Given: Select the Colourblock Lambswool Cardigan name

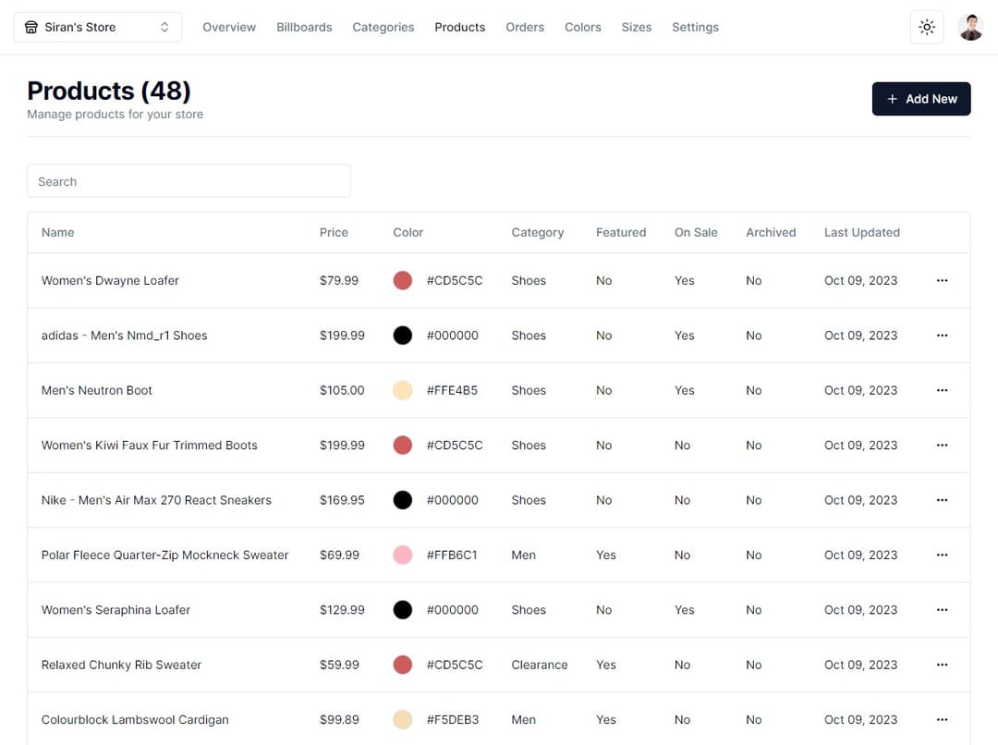Looking at the screenshot, I should (135, 719).
